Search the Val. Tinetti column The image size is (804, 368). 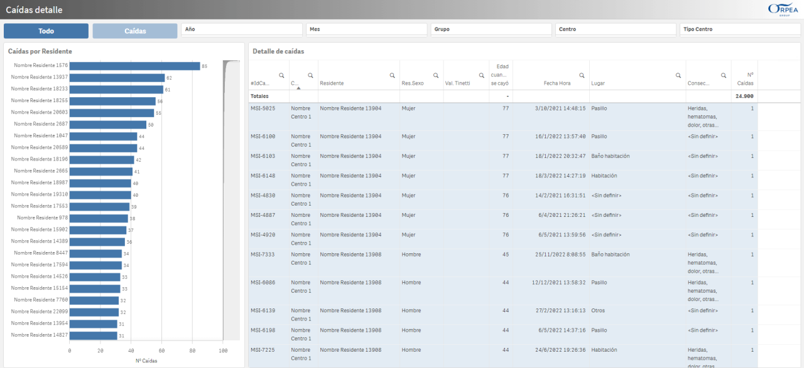click(482, 75)
